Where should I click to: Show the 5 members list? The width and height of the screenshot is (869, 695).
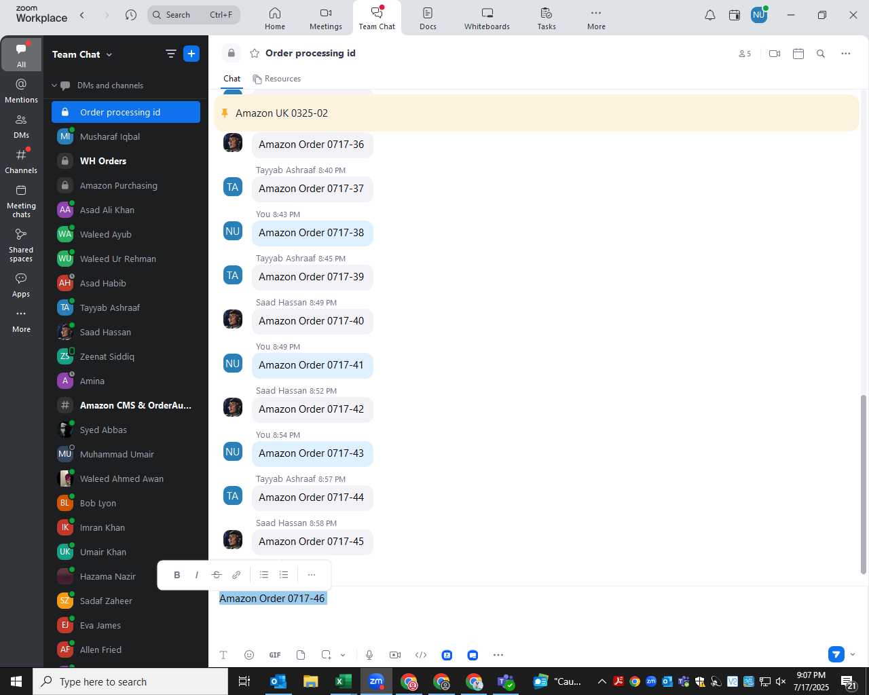745,54
